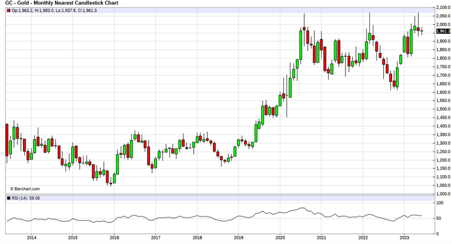Image resolution: width=452 pixels, height=244 pixels.
Task: Click the RSI line peak in mid-2020
Action: tap(302, 208)
